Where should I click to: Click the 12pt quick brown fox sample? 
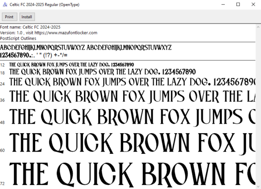pos(72,64)
